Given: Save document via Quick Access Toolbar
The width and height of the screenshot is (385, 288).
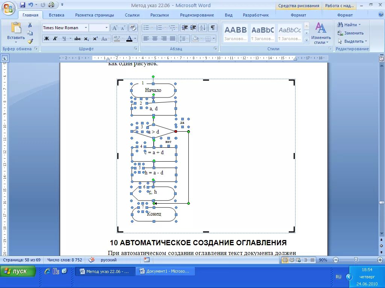Looking at the screenshot, I should click(22, 4).
